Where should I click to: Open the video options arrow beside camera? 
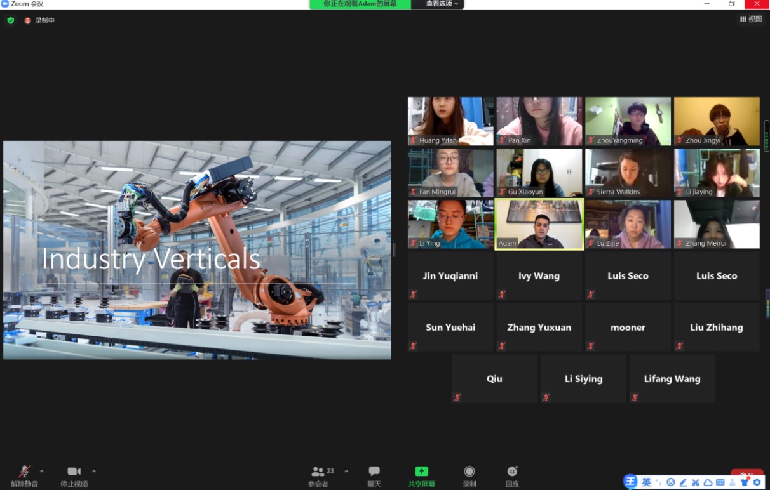[x=94, y=472]
